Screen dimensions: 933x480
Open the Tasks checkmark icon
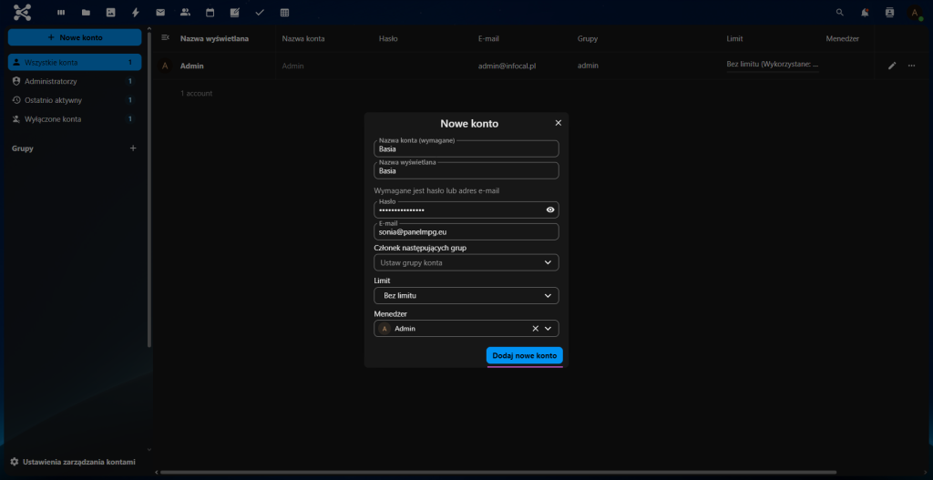[260, 13]
